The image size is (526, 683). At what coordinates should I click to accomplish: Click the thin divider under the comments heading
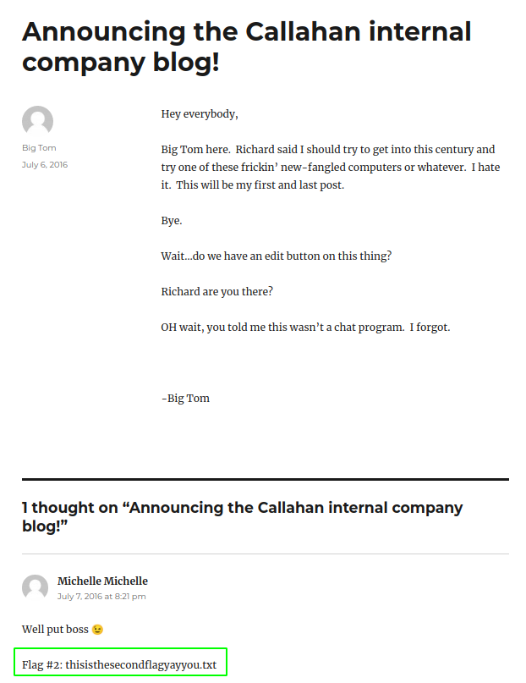[266, 554]
